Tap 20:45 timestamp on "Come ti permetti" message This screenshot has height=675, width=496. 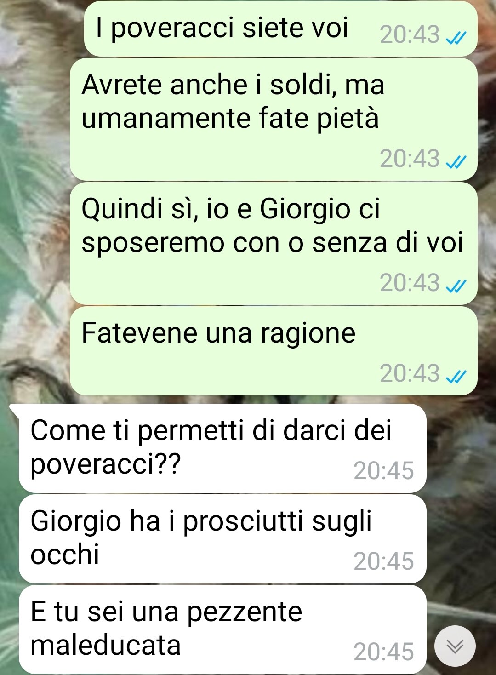(x=383, y=470)
